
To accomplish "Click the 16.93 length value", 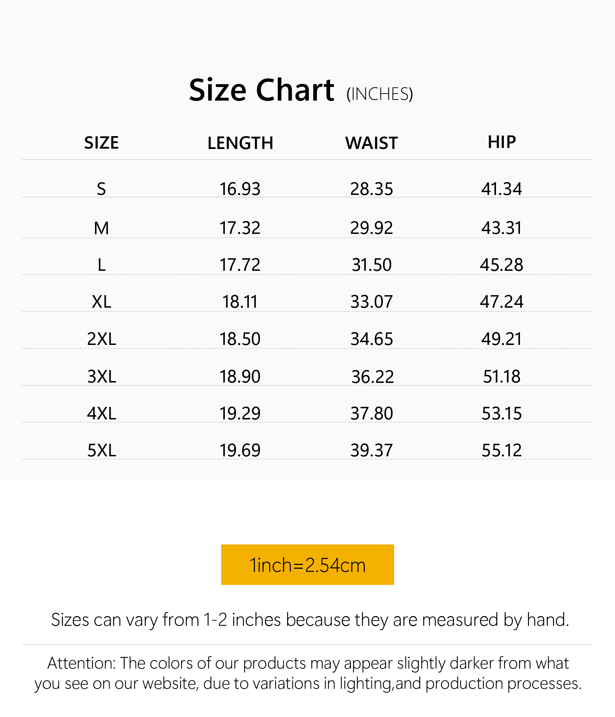I will coord(240,189).
